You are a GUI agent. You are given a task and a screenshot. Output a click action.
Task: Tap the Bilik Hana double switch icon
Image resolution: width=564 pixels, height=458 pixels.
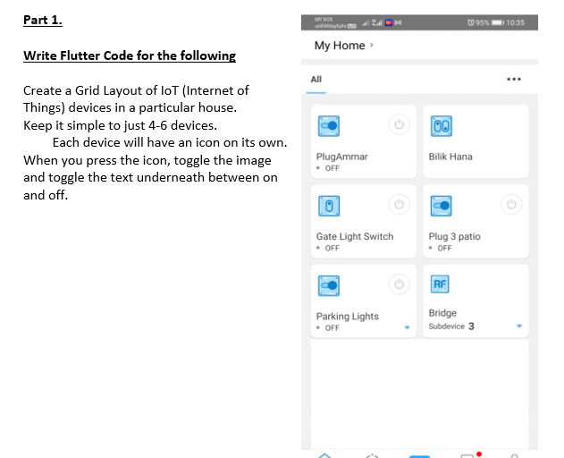click(441, 126)
